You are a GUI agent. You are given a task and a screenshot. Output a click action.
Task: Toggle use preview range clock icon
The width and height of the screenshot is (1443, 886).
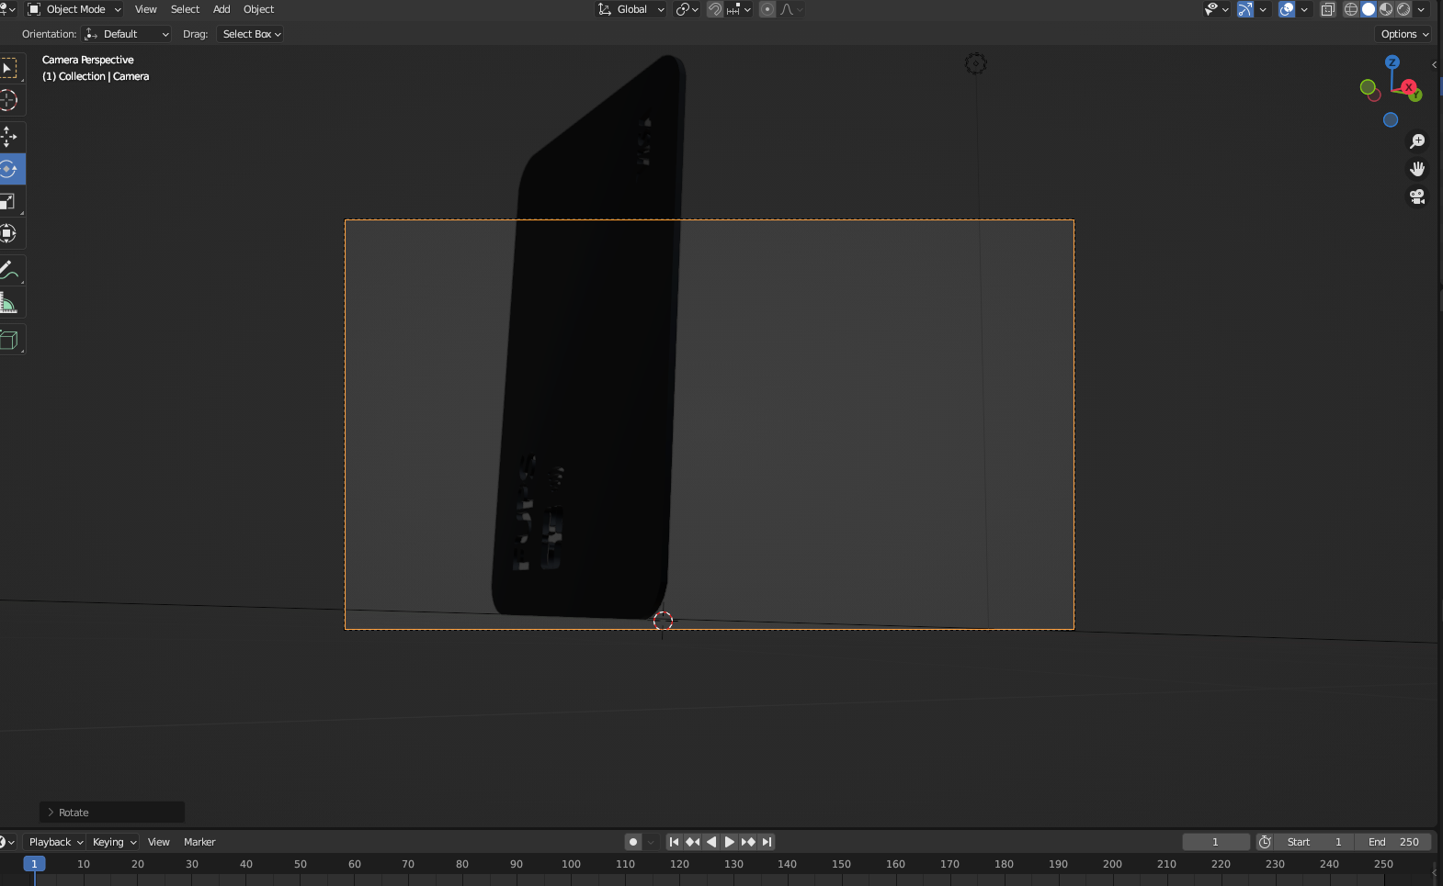click(1265, 842)
